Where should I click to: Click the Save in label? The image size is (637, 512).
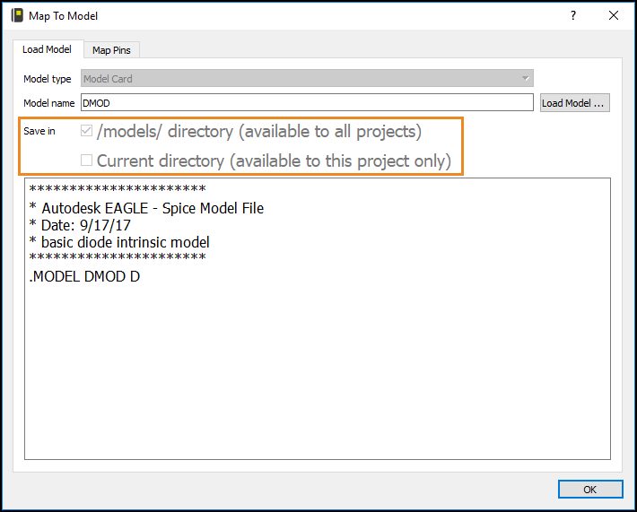click(x=39, y=131)
